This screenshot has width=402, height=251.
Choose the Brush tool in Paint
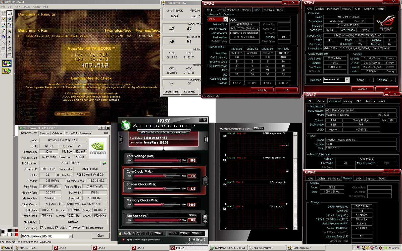10,31
